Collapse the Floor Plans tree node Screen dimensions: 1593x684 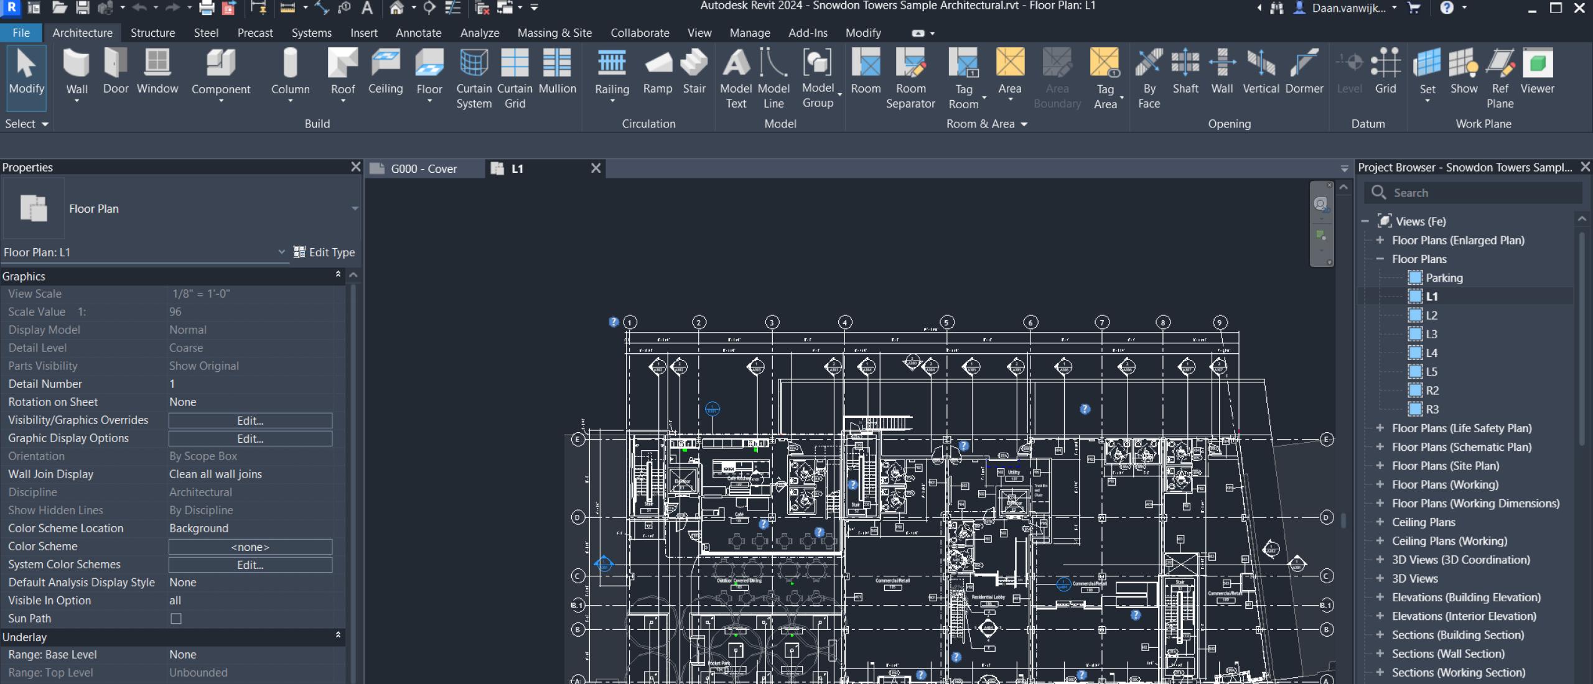pyautogui.click(x=1380, y=259)
